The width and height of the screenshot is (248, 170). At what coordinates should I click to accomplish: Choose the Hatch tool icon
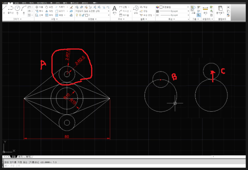[x=29, y=15]
